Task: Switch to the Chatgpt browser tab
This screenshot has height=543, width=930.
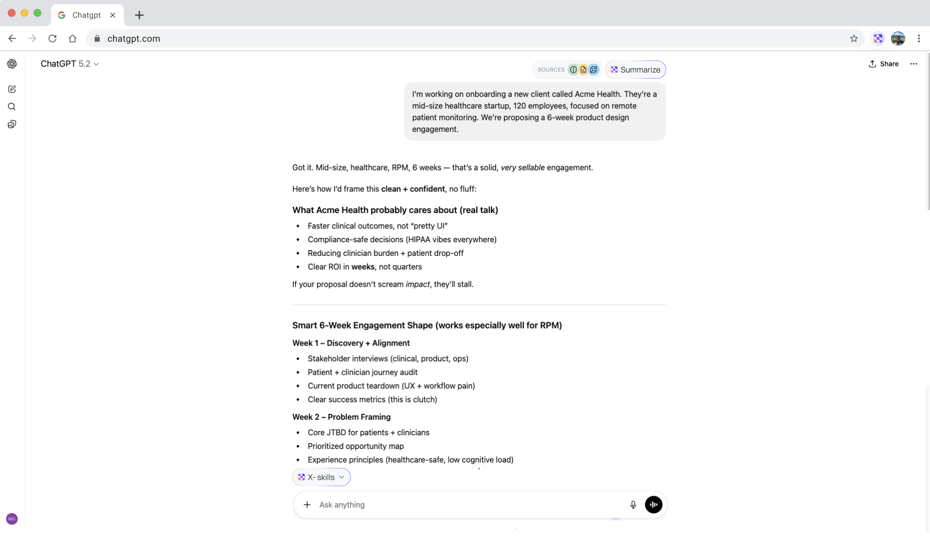Action: [x=87, y=15]
